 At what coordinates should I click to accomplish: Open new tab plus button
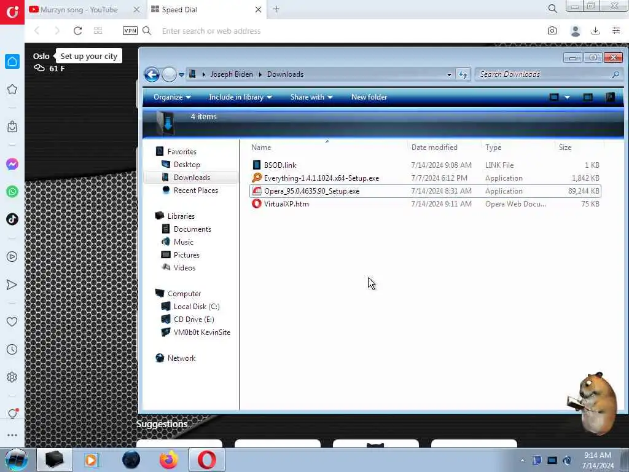click(276, 9)
